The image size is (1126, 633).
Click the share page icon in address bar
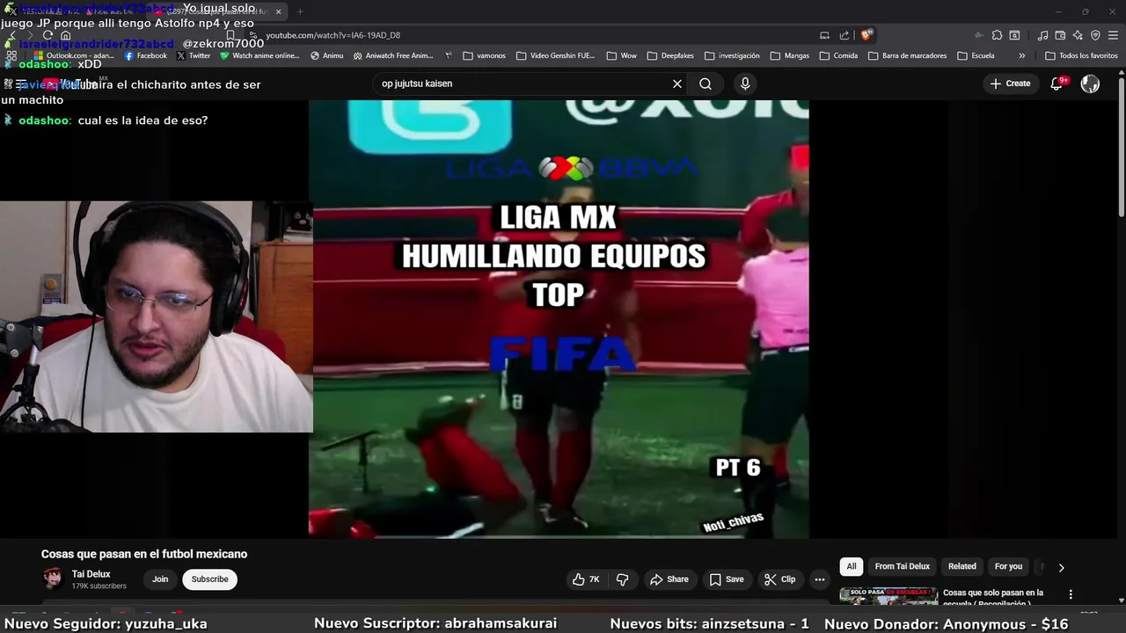pos(844,35)
